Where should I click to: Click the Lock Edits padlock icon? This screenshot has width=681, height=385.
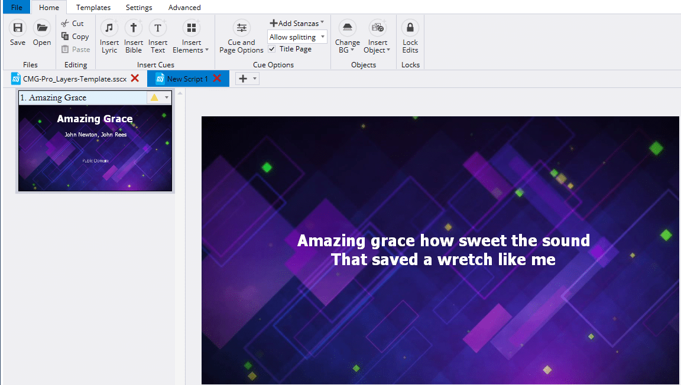(410, 28)
